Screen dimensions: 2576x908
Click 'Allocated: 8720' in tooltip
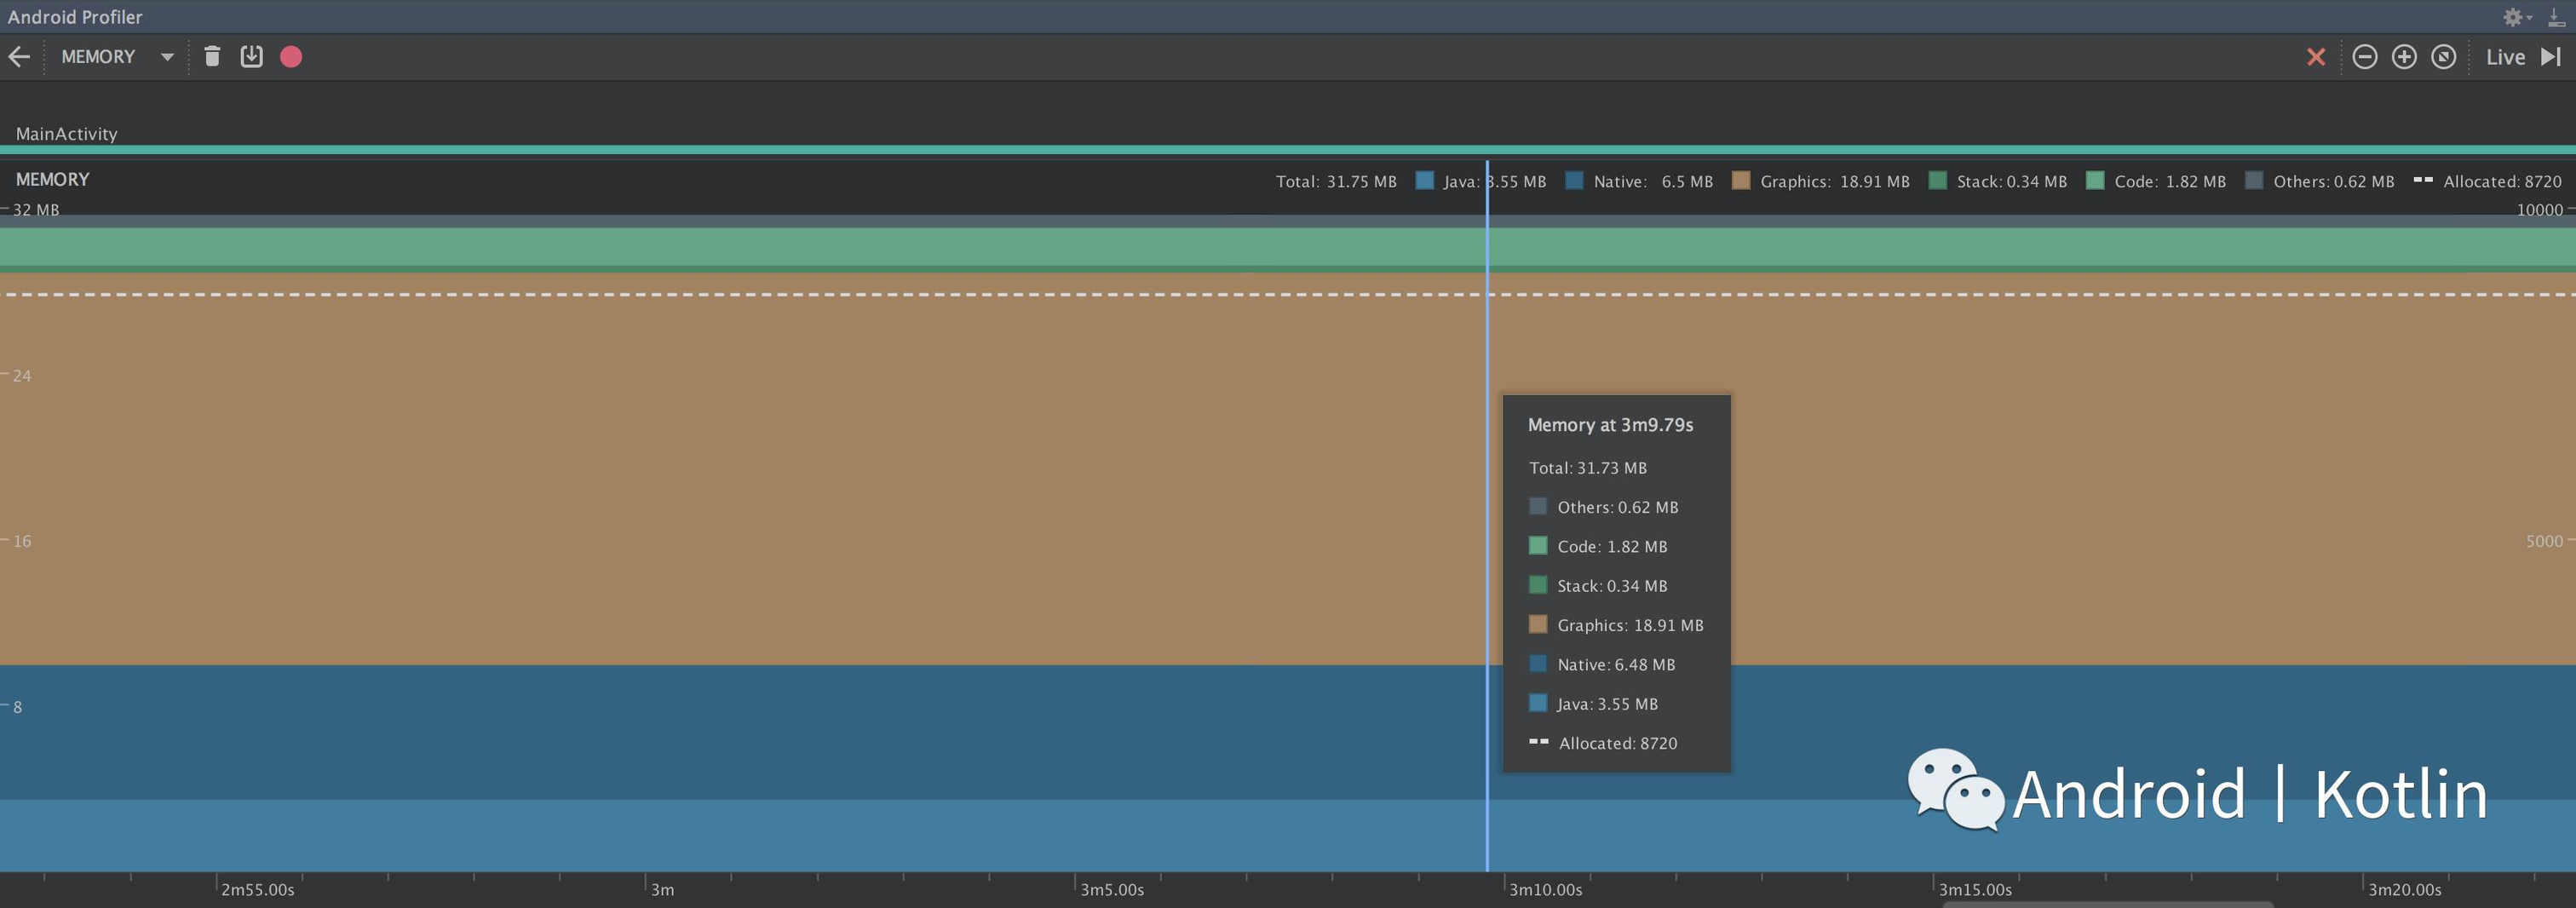(1618, 743)
